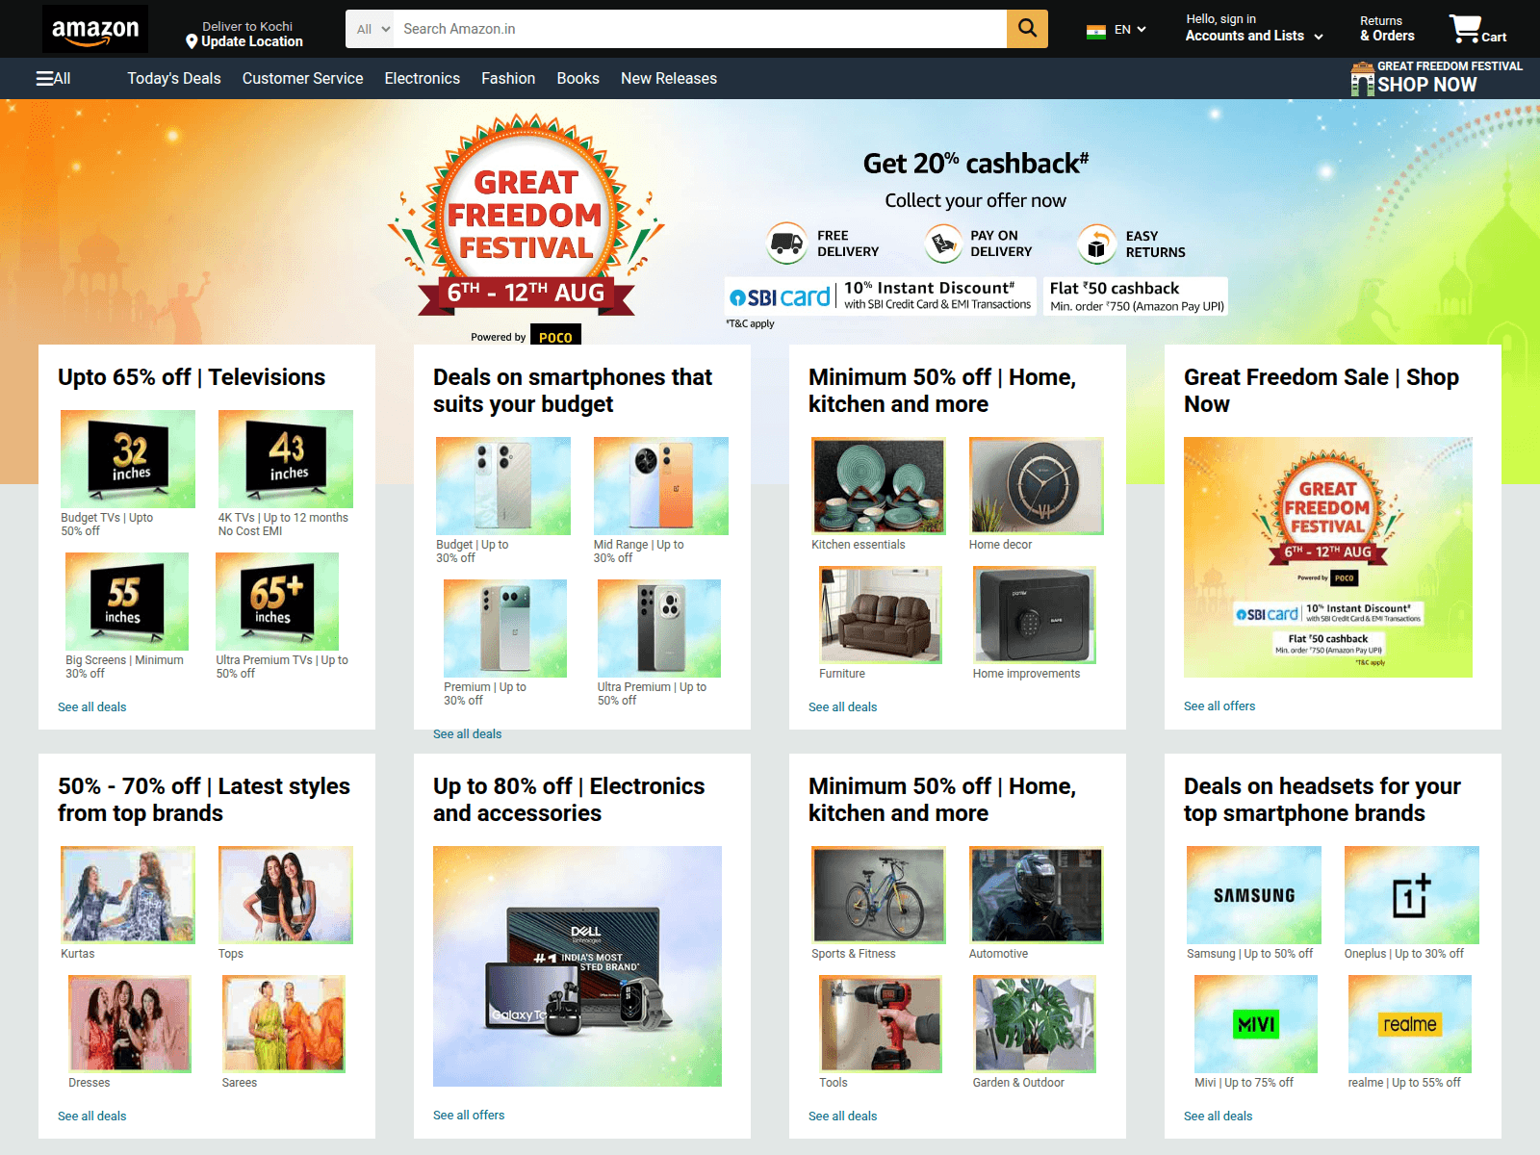Open Tools drill thumbnail
This screenshot has width=1540, height=1155.
tap(881, 1024)
